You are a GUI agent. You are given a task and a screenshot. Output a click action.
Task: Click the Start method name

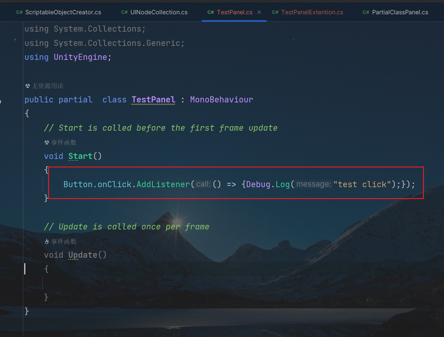coord(80,156)
